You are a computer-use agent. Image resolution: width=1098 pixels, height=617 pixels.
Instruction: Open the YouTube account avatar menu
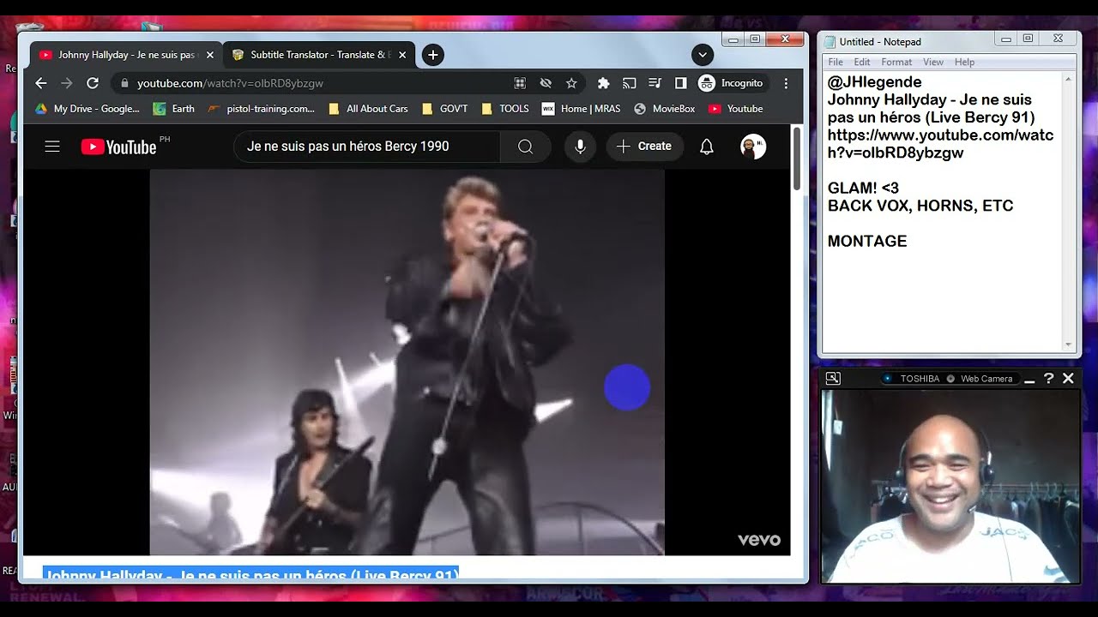pyautogui.click(x=753, y=147)
